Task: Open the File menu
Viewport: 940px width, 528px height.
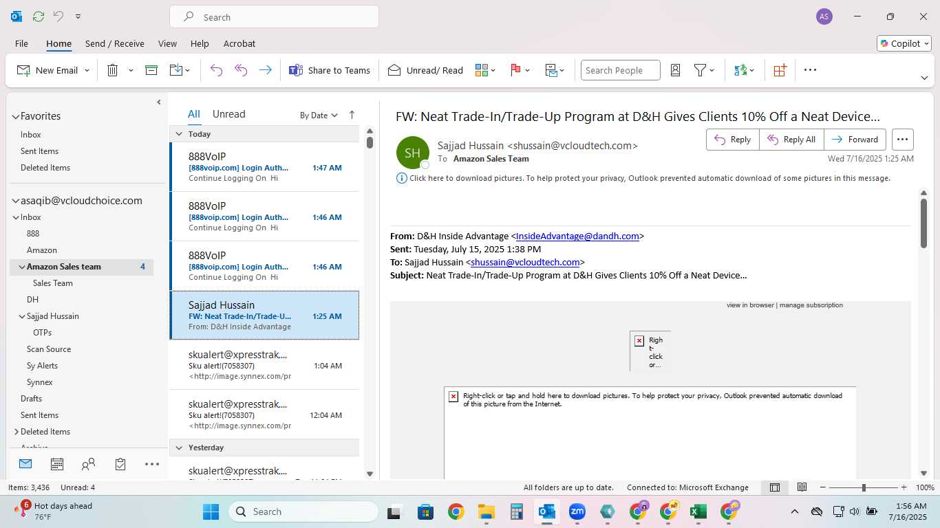Action: click(21, 43)
